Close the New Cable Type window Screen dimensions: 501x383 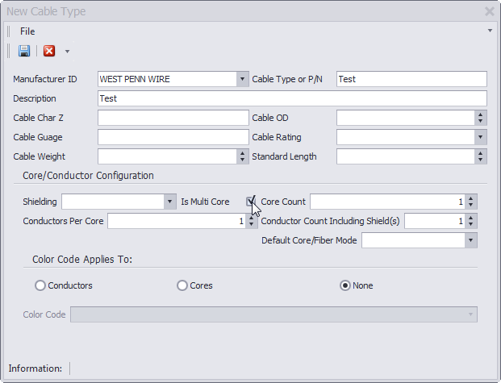point(489,11)
